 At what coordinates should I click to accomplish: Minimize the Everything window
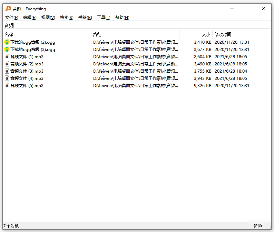coord(232,9)
